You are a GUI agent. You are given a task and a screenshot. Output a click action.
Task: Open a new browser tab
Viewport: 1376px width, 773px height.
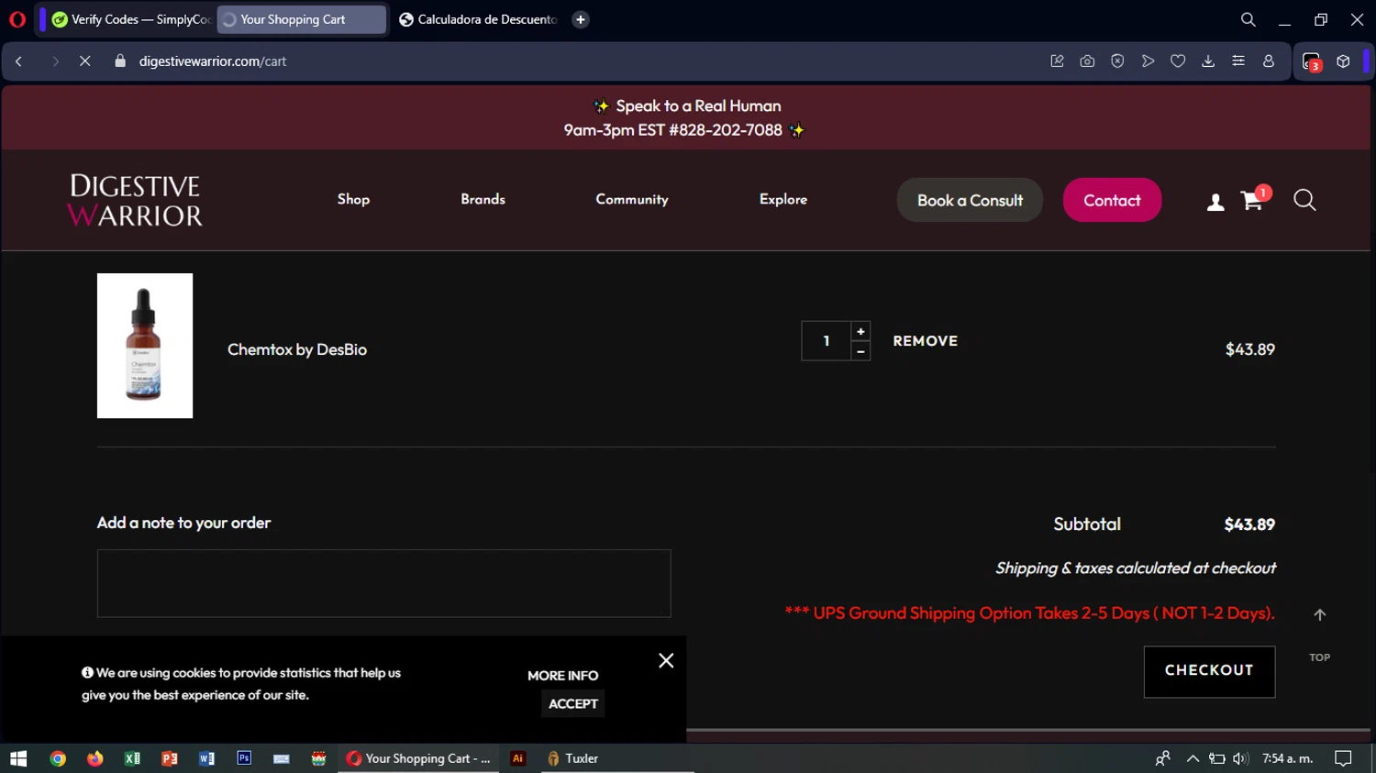click(x=581, y=19)
